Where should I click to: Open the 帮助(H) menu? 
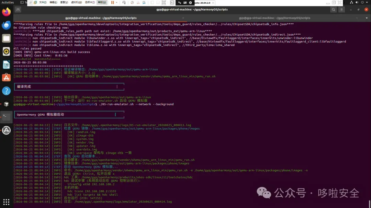[102, 2]
